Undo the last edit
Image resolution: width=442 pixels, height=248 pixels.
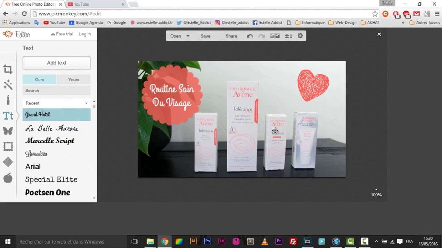(250, 36)
